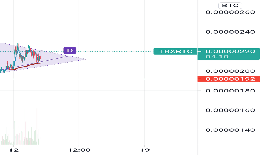The image size is (263, 155).
Task: Click the green 0.00000220 current price tag
Action: pyautogui.click(x=230, y=51)
